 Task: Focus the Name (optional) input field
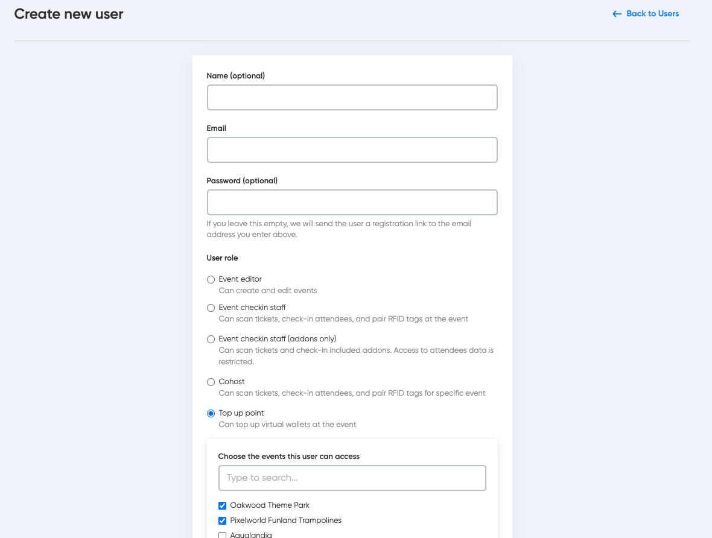[352, 98]
